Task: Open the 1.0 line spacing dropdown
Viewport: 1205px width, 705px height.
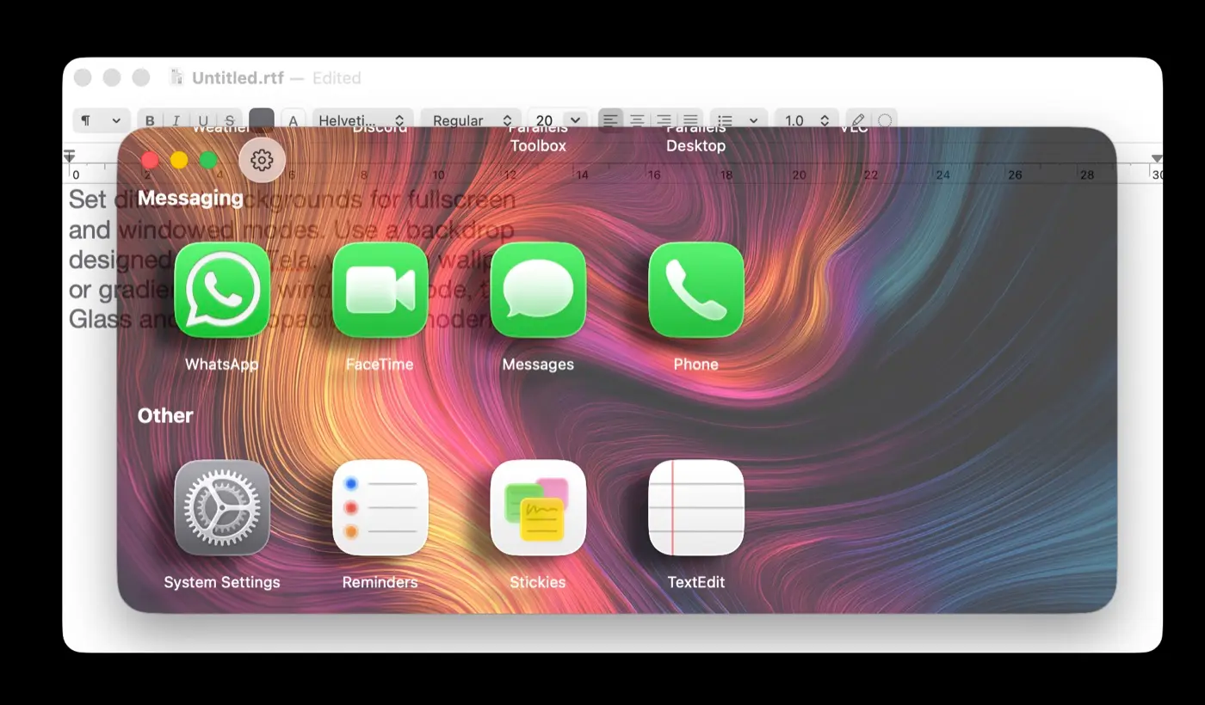Action: (807, 120)
